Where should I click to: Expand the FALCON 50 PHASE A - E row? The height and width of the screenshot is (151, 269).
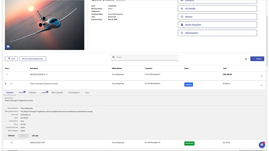coord(261,76)
